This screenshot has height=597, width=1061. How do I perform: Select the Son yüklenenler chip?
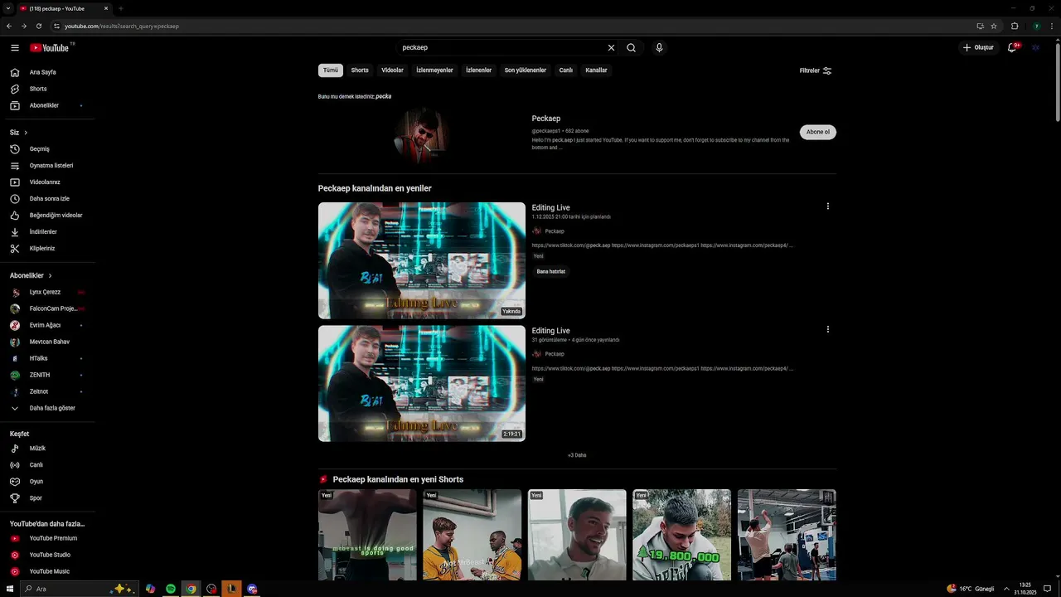tap(526, 70)
